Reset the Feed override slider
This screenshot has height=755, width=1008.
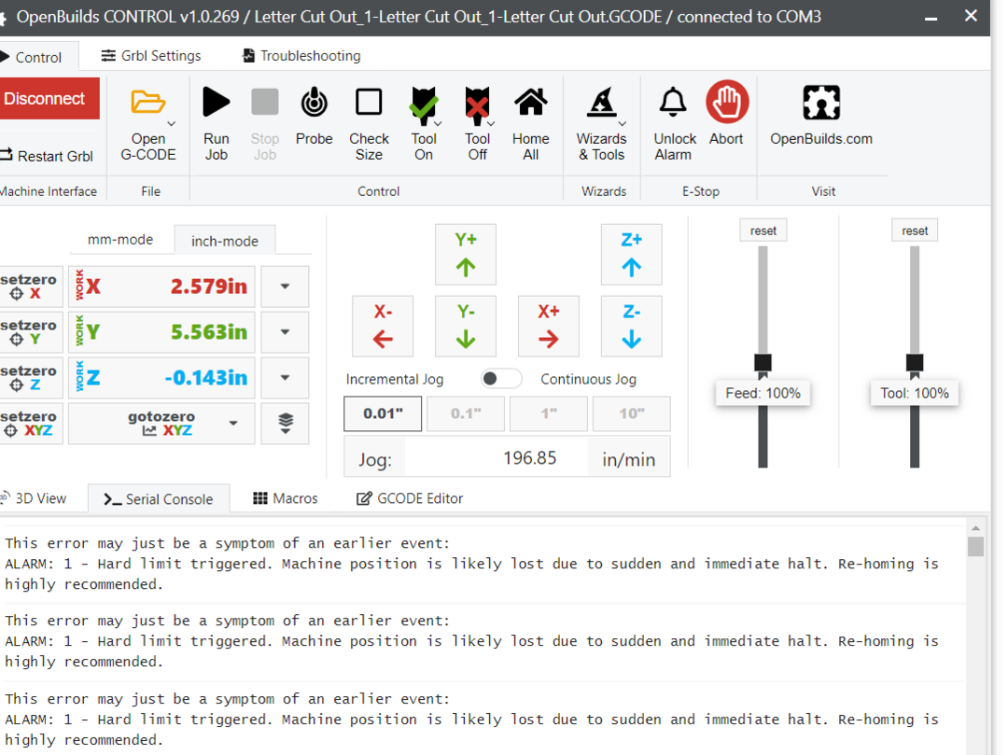coord(763,231)
